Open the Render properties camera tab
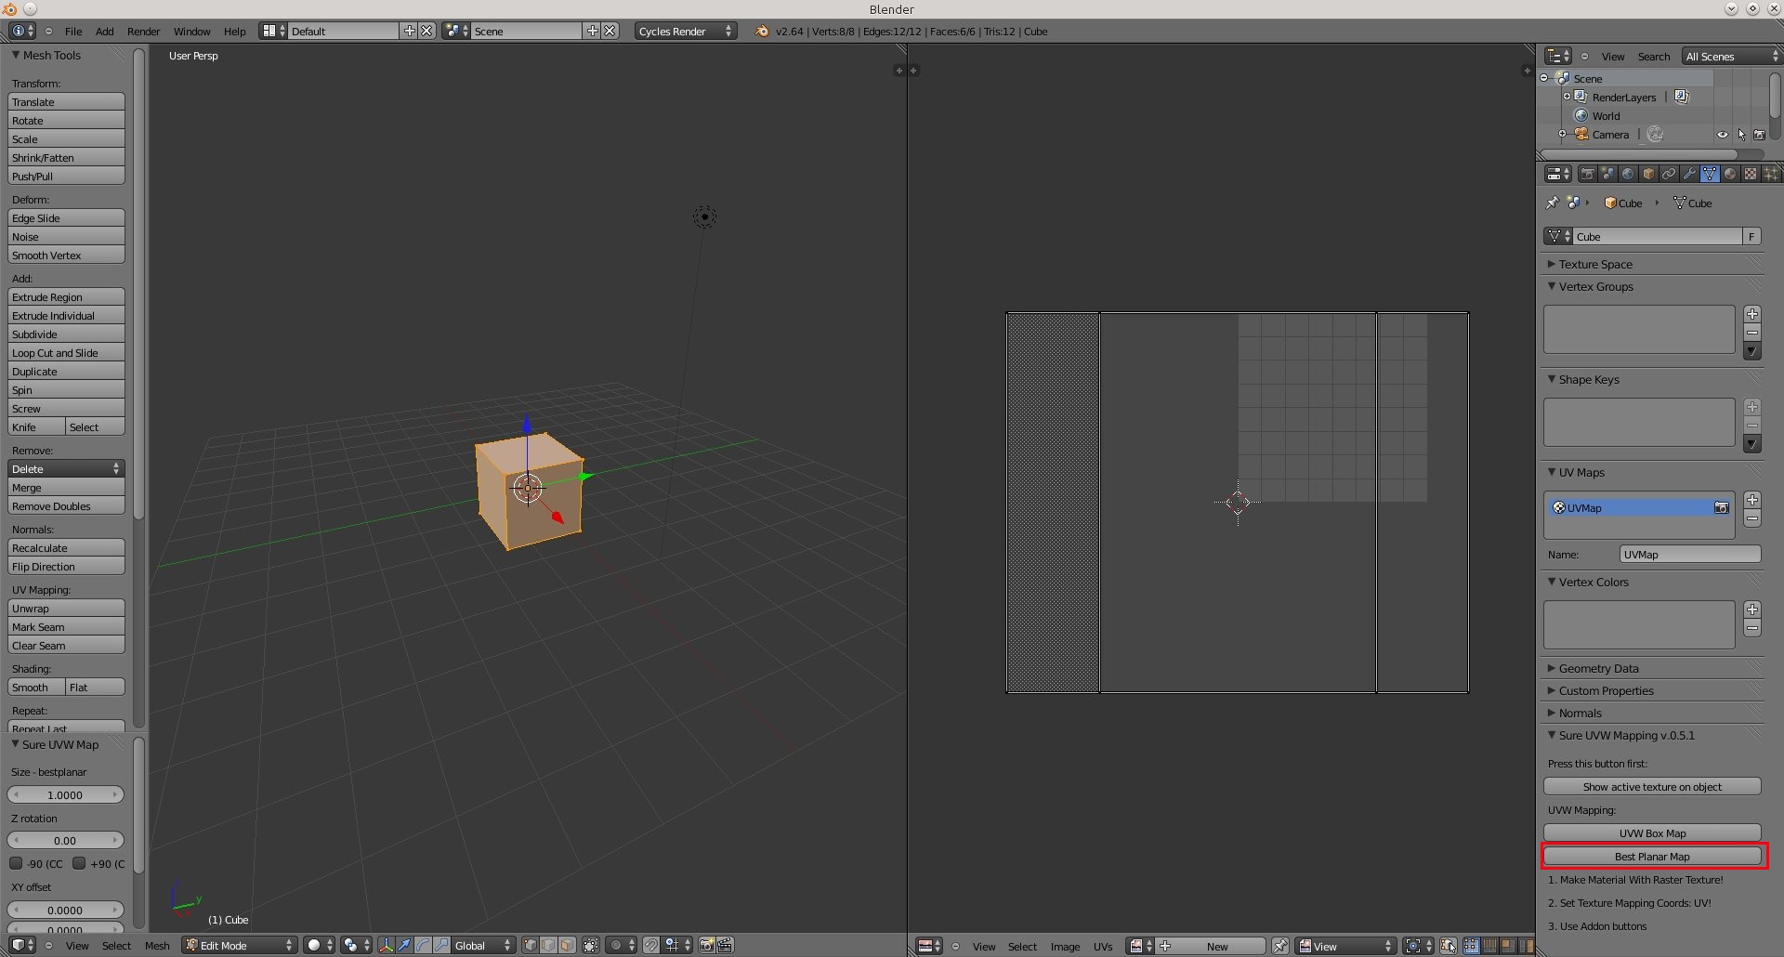 (x=1587, y=174)
